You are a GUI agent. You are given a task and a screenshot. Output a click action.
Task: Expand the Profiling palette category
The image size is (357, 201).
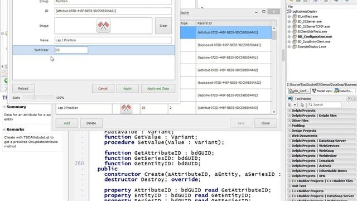tap(290, 126)
